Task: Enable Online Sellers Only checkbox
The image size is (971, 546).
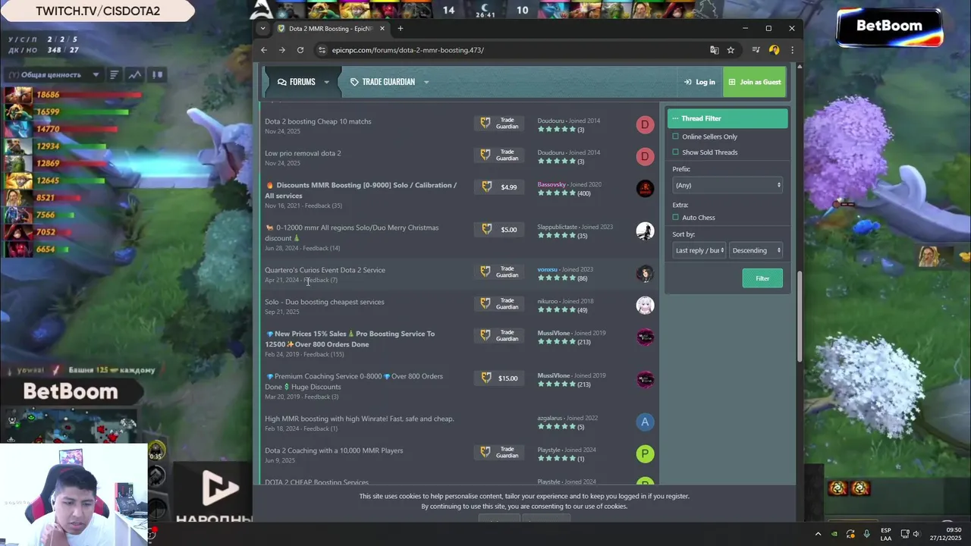Action: pyautogui.click(x=675, y=136)
